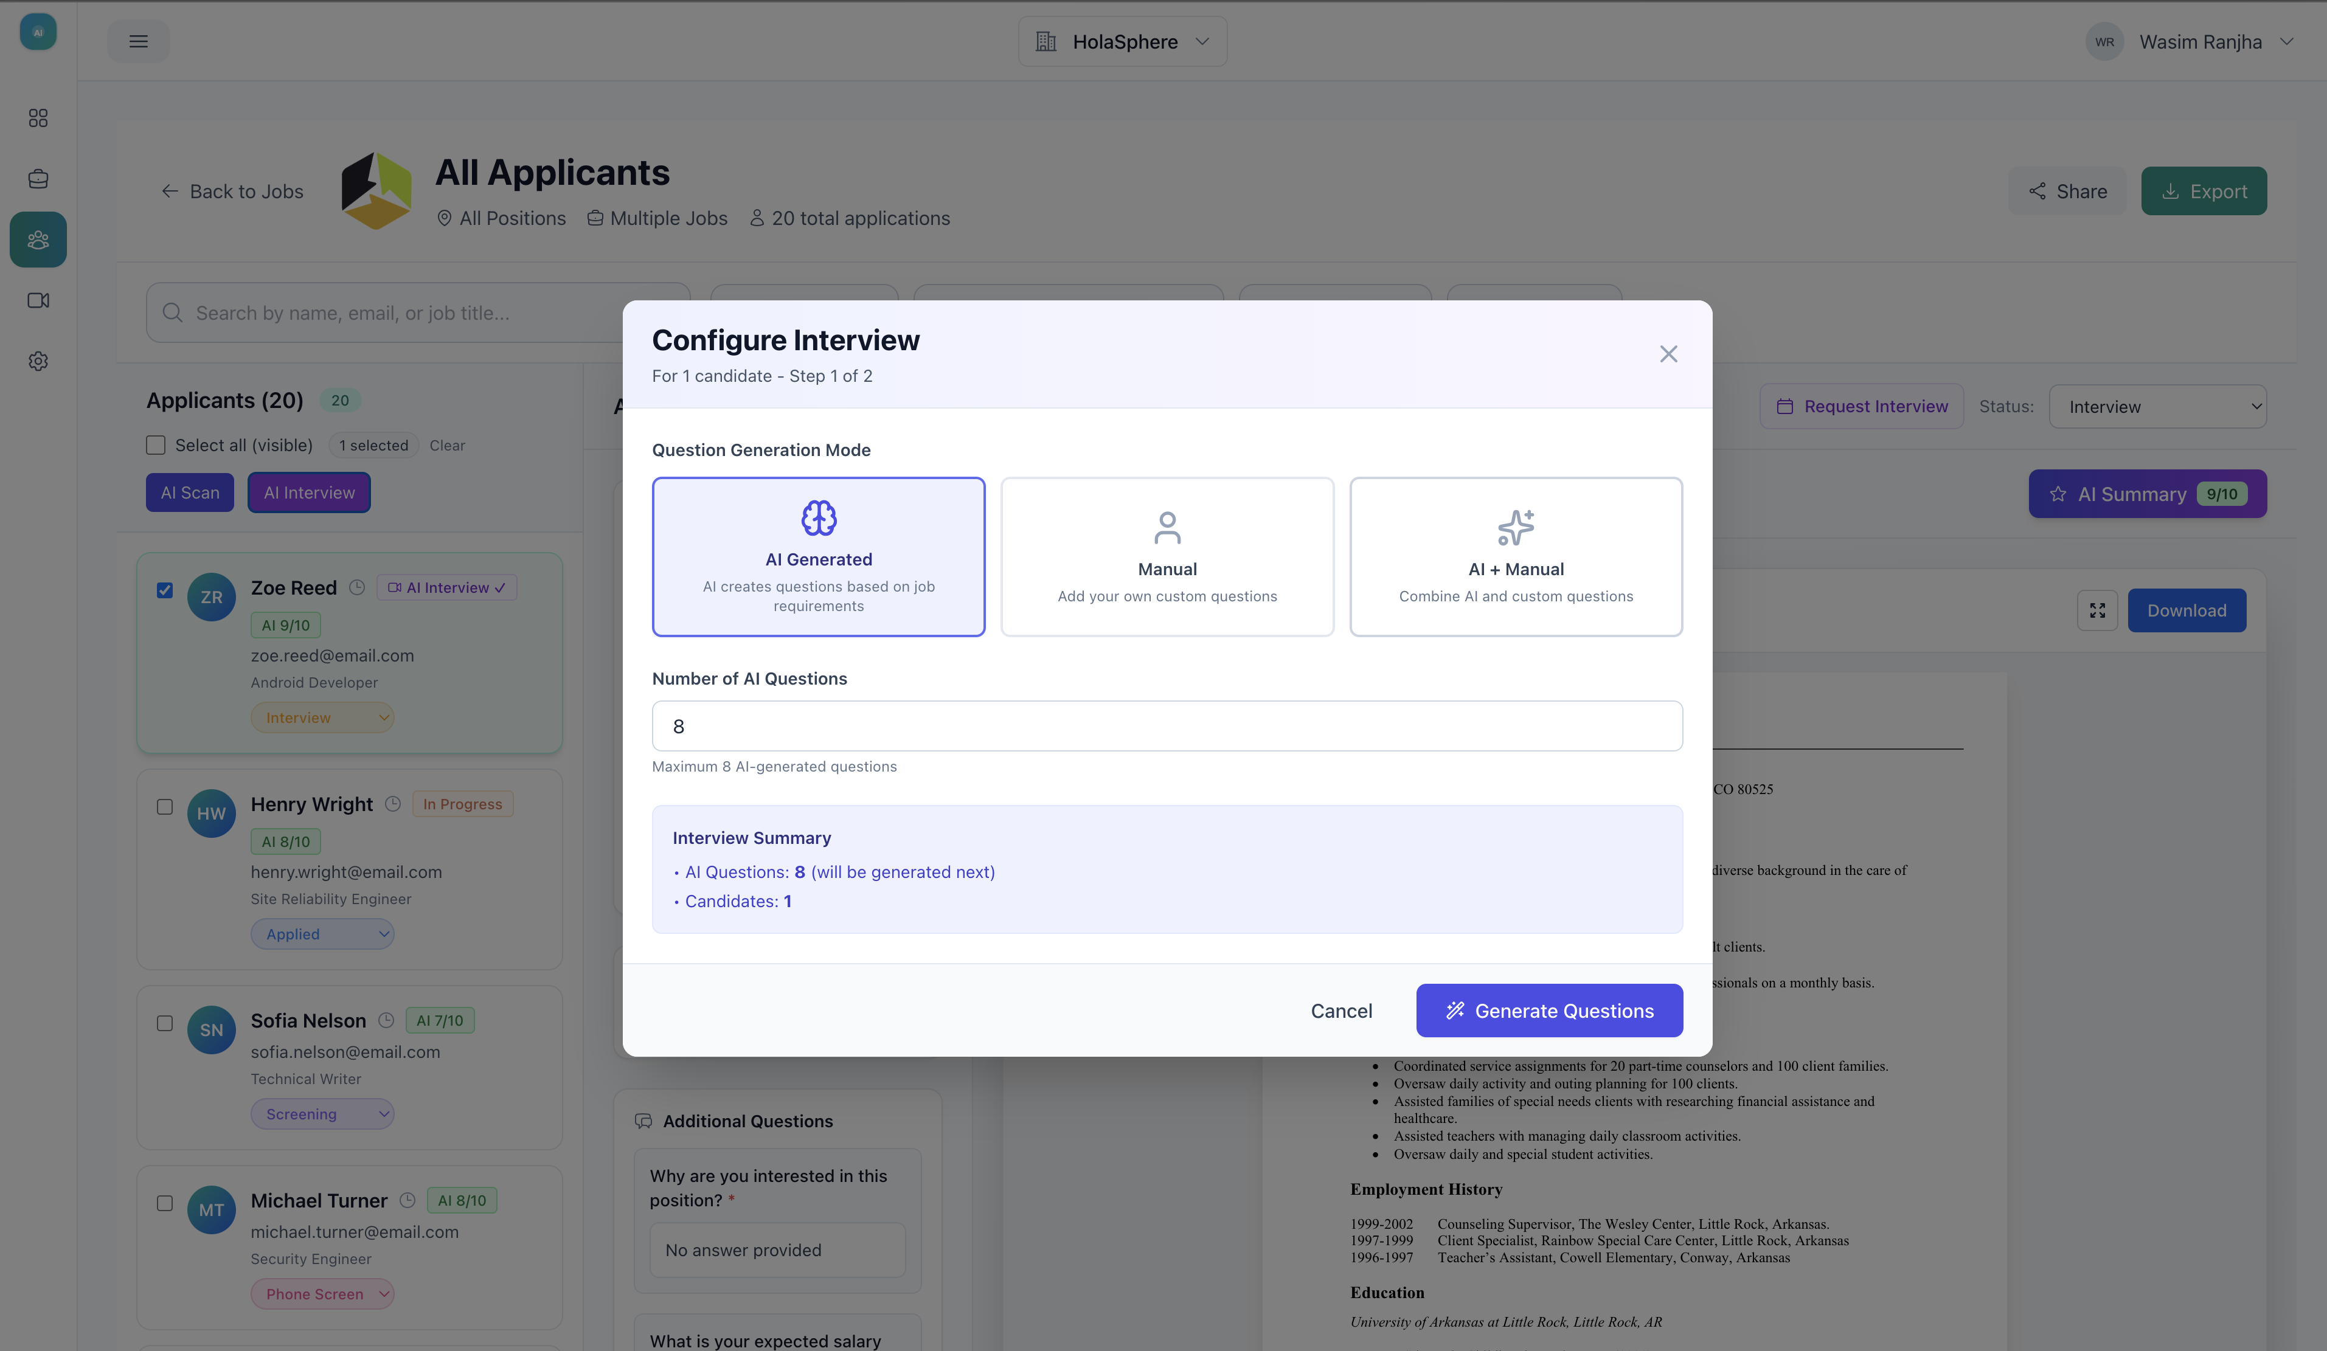Viewport: 2327px width, 1351px height.
Task: Click Download on the resume preview
Action: tap(2186, 610)
